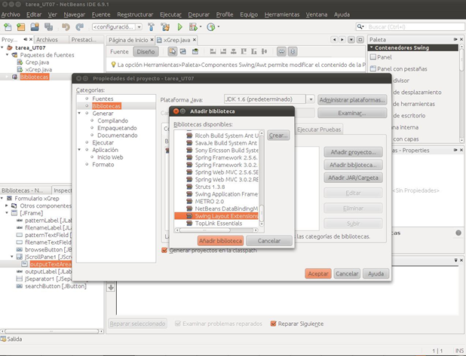Screen dimensions: 466x356
Task: Collapse the Aplicación category node
Action: tap(79, 150)
